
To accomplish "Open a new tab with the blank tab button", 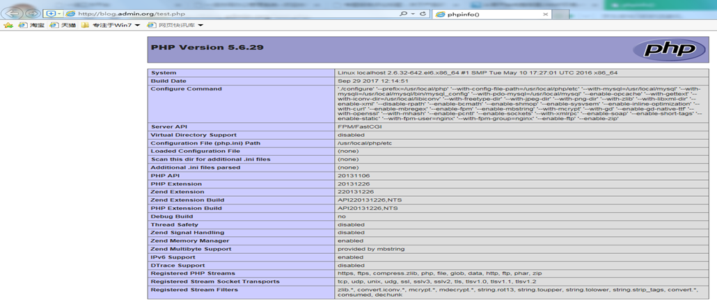I will point(561,14).
